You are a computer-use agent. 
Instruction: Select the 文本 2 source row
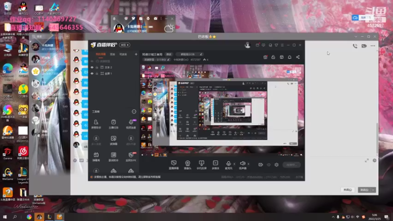pos(114,67)
